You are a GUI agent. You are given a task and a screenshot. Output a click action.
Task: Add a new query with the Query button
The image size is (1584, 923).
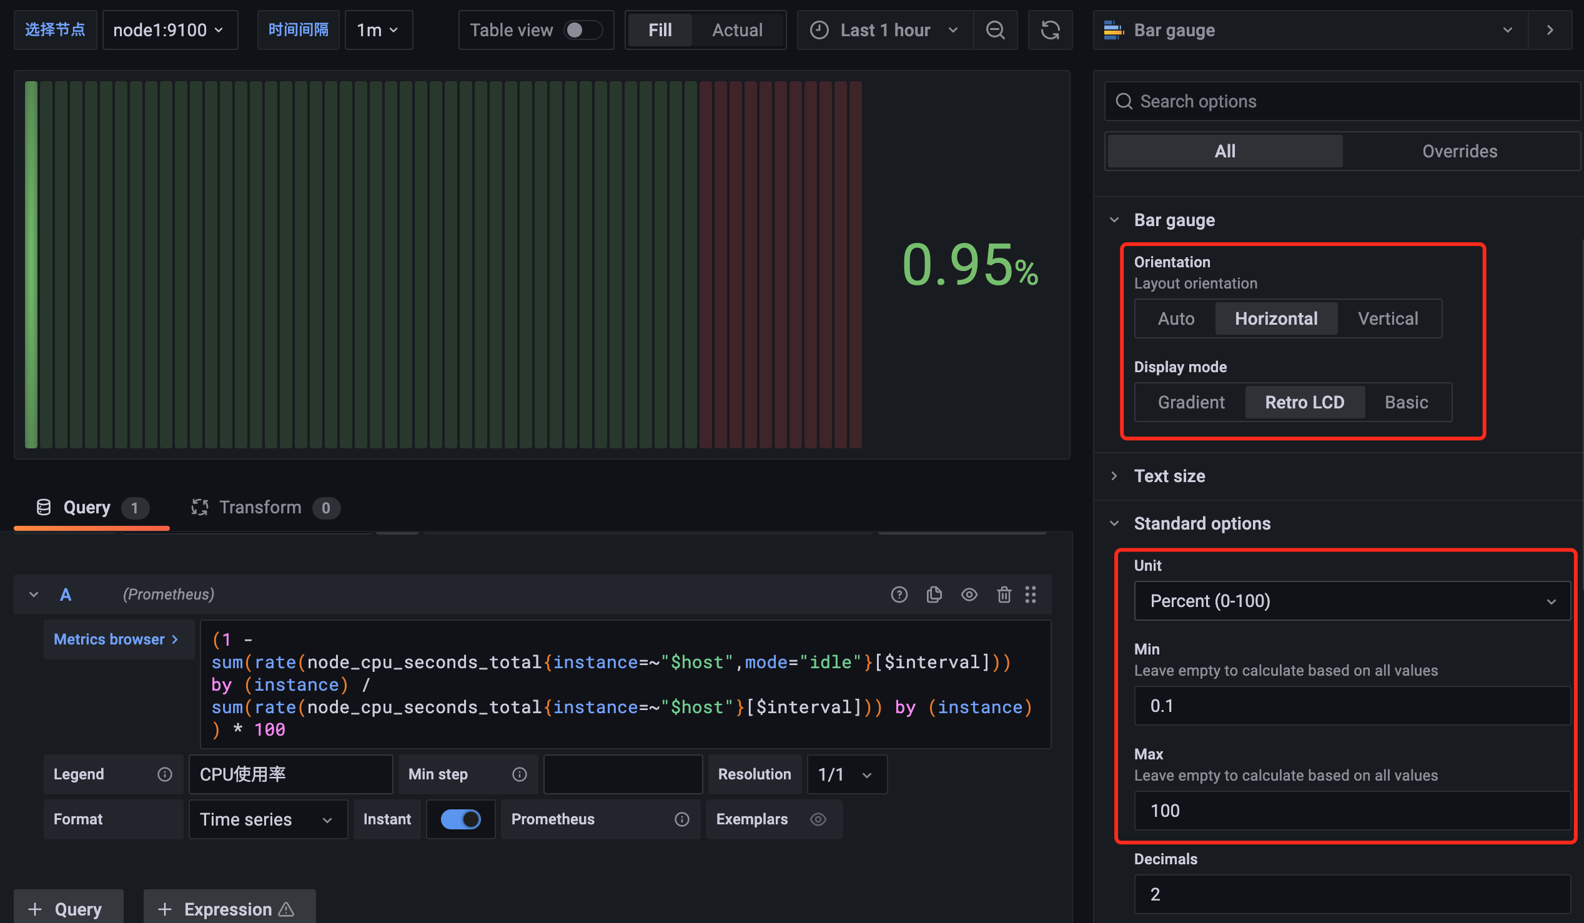click(x=68, y=909)
